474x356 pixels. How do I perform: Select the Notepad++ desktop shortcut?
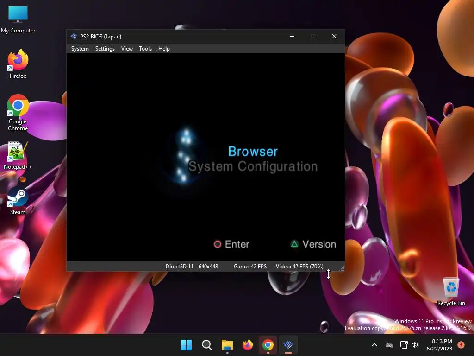tap(18, 156)
